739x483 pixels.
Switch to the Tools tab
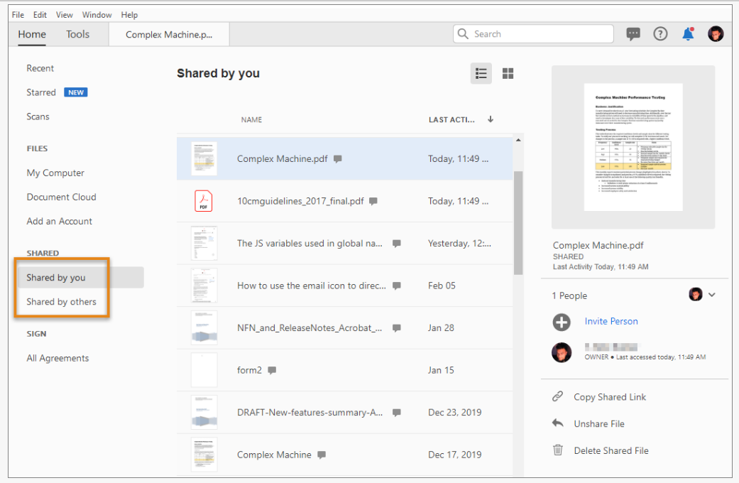point(77,34)
